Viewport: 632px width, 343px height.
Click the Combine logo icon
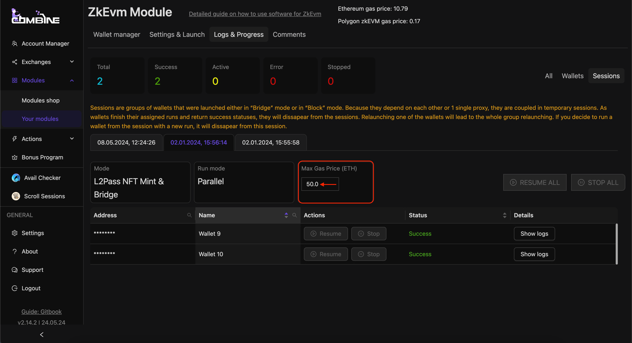point(35,16)
